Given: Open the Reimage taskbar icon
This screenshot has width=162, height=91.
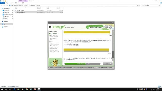Looking at the screenshot, I should pos(39,89).
